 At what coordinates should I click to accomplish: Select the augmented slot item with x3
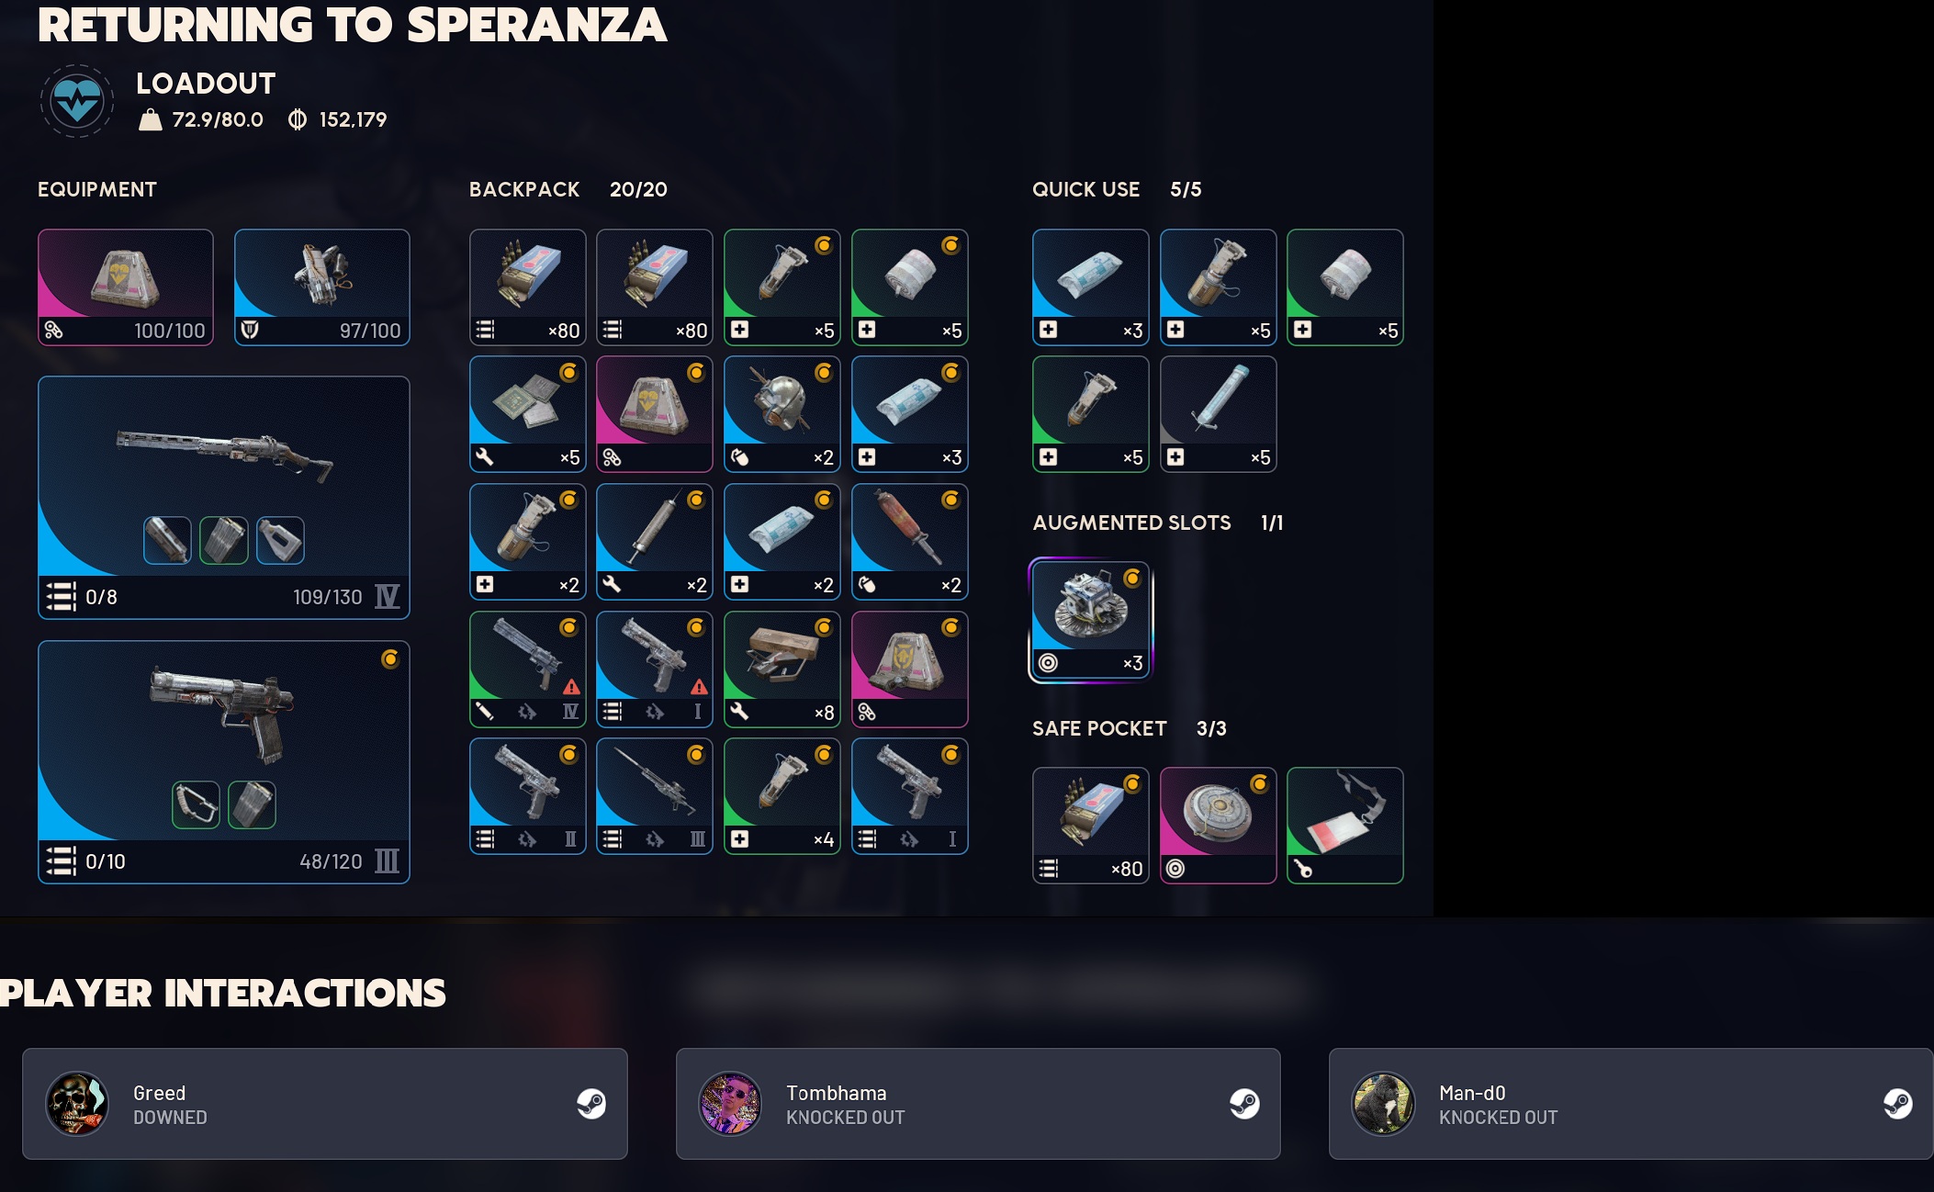point(1090,620)
